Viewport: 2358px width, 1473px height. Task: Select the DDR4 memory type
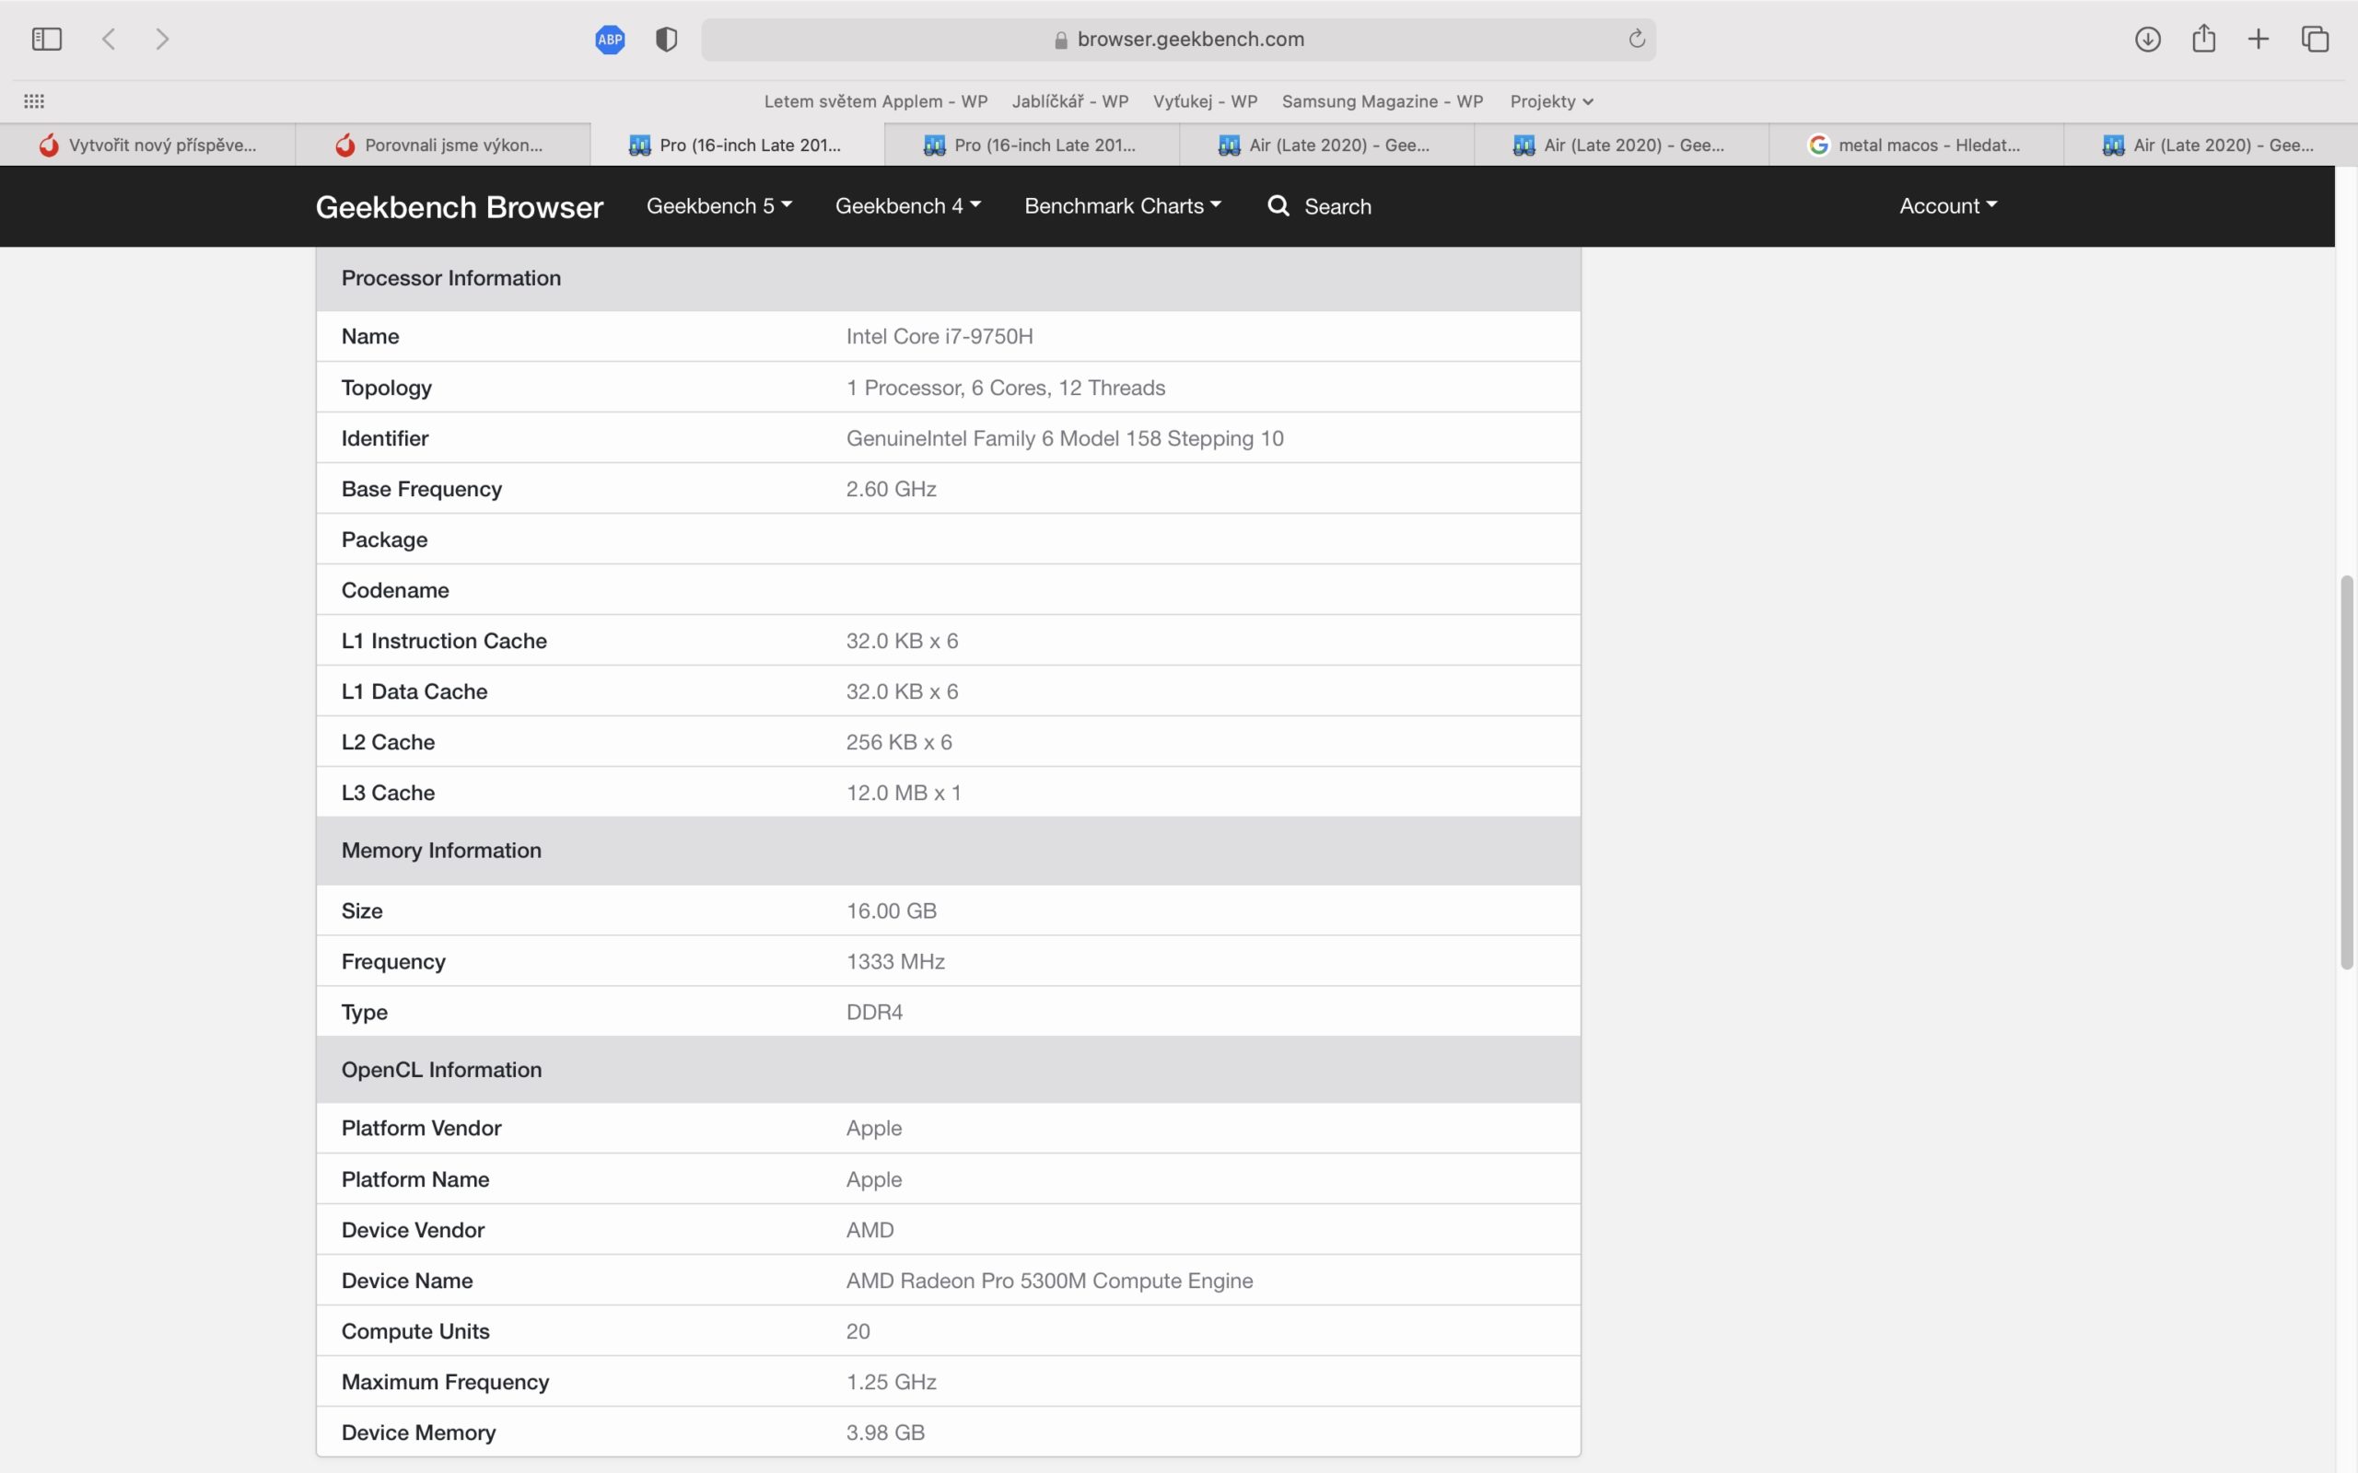coord(874,1012)
